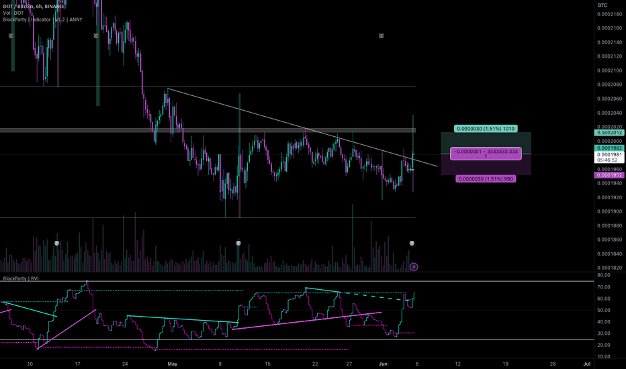
Task: Click the Jun label on the time axis
Action: 384,364
